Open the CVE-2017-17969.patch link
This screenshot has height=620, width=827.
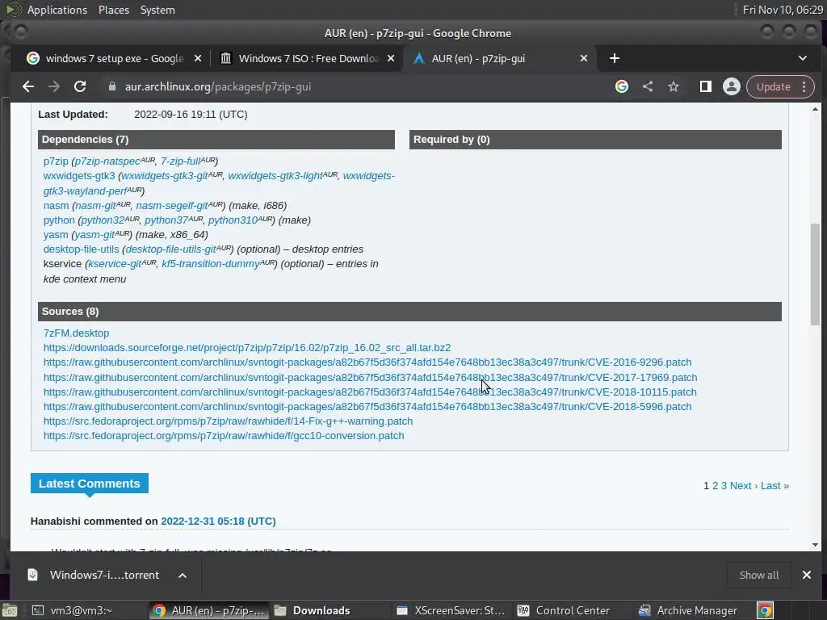click(370, 378)
